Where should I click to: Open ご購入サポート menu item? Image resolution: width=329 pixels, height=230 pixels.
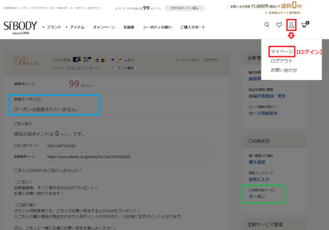point(193,27)
